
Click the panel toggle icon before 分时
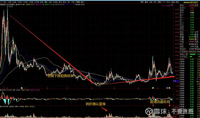pos(1,2)
